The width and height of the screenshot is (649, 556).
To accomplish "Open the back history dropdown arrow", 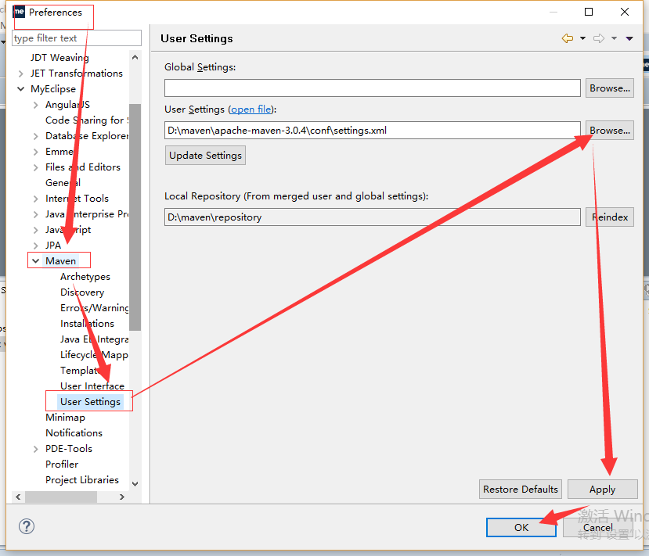I will click(582, 38).
